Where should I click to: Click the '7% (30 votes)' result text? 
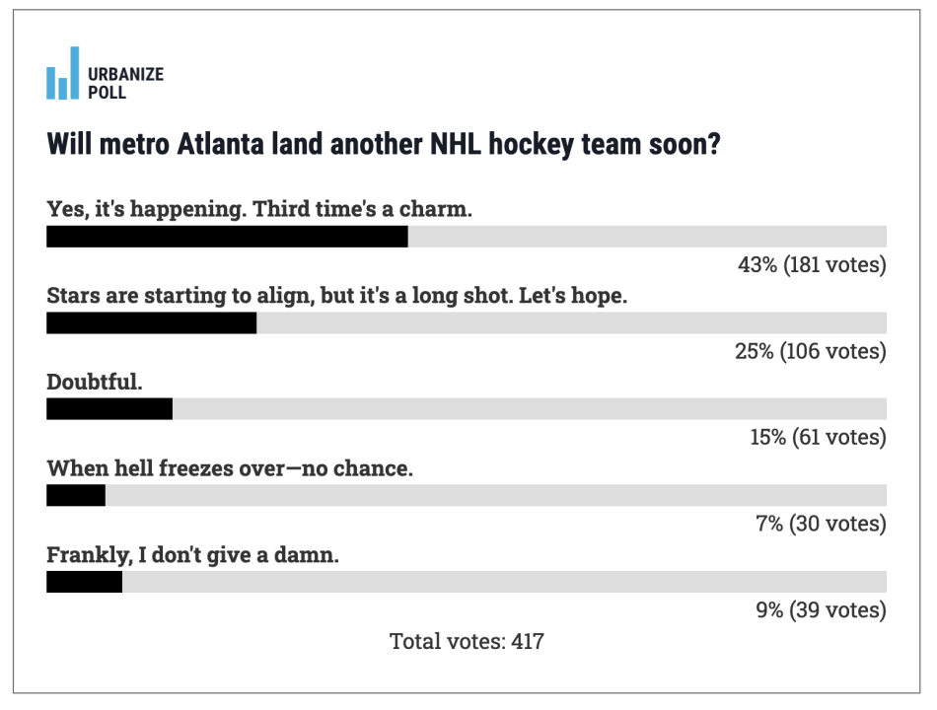click(x=821, y=525)
